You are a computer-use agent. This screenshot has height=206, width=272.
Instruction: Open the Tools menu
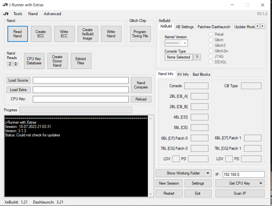coord(18,14)
